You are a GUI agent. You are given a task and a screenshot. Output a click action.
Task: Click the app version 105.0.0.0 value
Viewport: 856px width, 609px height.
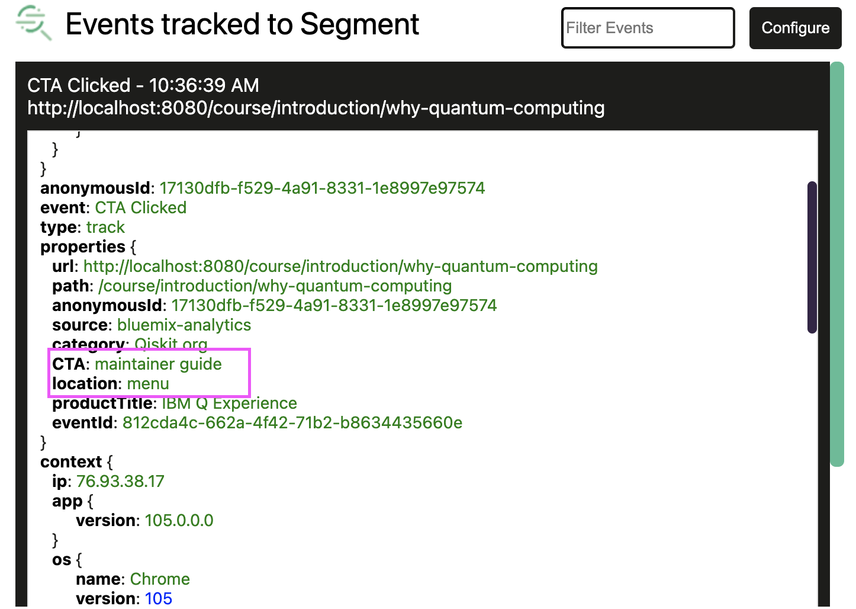[x=179, y=520]
